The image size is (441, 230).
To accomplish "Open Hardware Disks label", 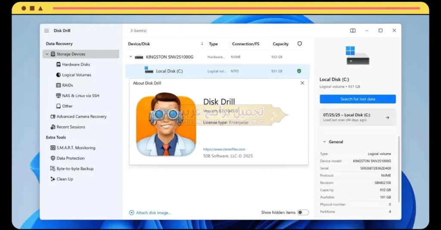I will (x=76, y=64).
